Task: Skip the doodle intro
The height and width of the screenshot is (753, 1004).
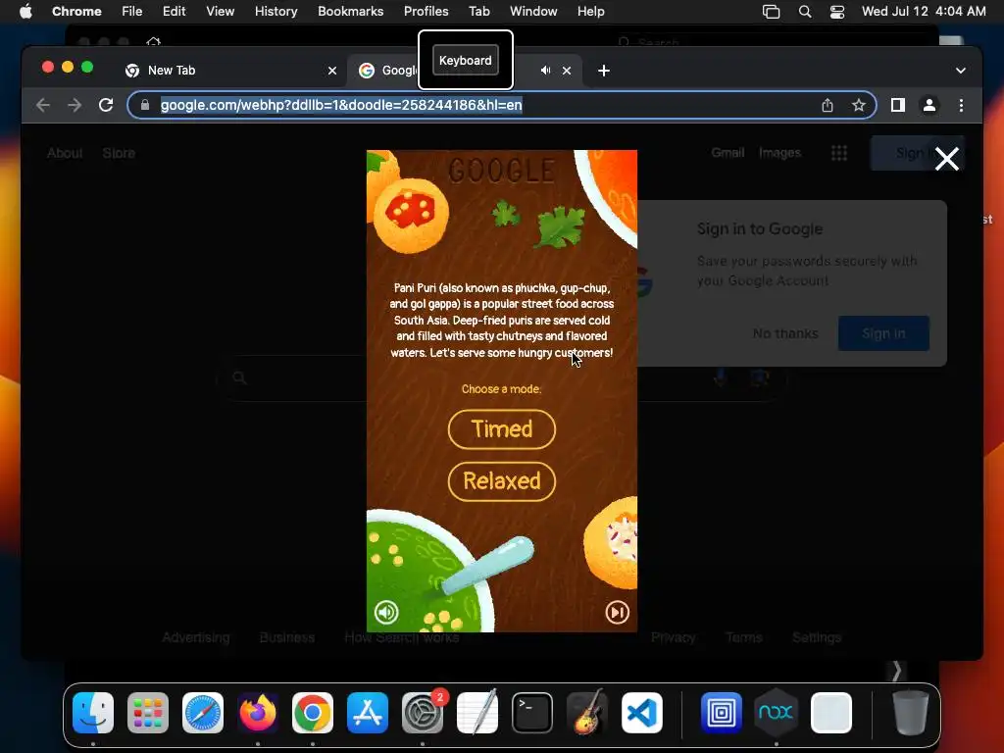Action: [618, 612]
